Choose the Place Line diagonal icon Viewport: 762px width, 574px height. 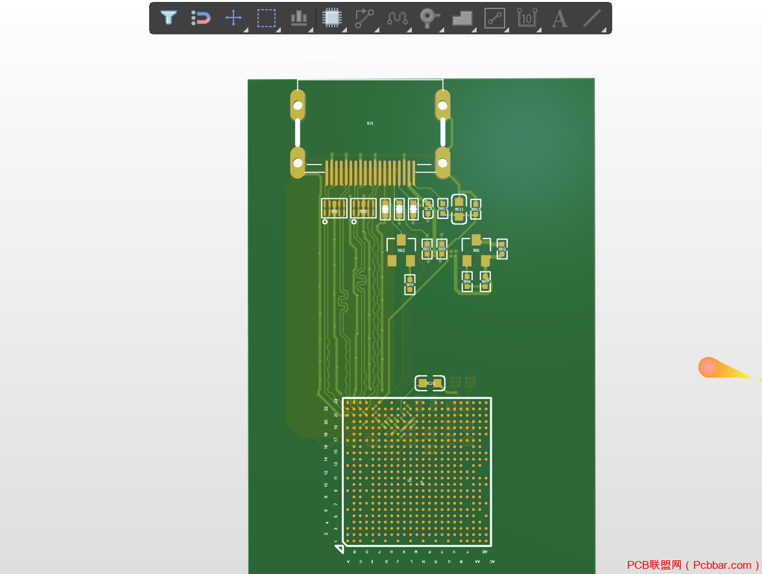tap(592, 18)
